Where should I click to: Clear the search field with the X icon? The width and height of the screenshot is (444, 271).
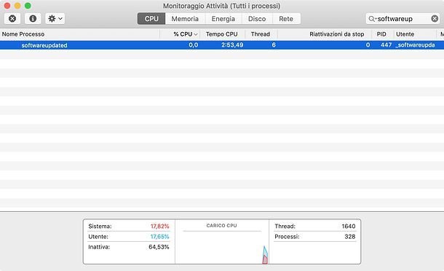point(435,19)
